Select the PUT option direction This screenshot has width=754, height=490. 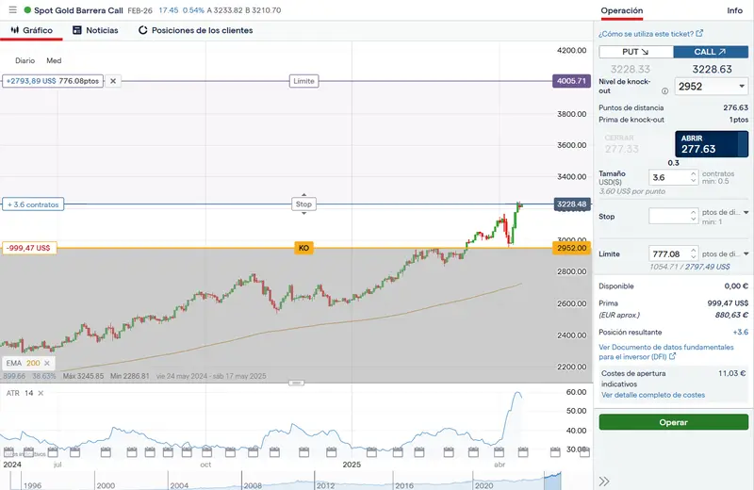[x=635, y=53]
